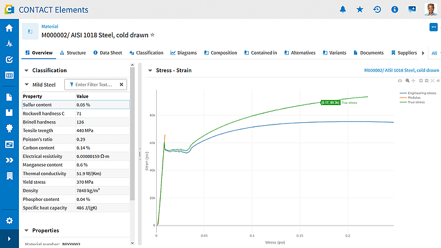Screen dimensions: 441x248
Task: Open the card list sidebar icon
Action: pos(9,144)
